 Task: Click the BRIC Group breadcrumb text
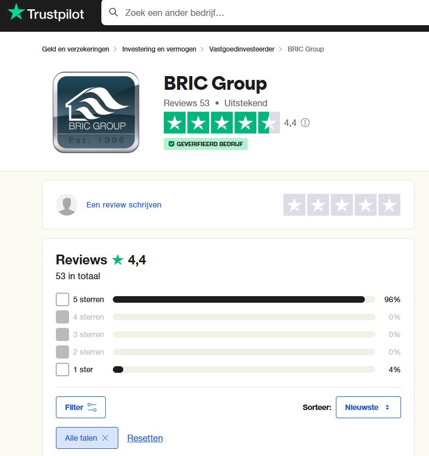pyautogui.click(x=306, y=49)
